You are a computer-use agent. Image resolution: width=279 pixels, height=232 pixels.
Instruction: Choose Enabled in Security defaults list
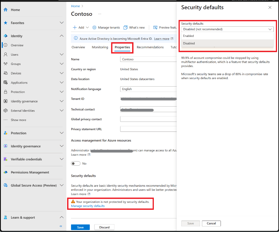pyautogui.click(x=227, y=36)
